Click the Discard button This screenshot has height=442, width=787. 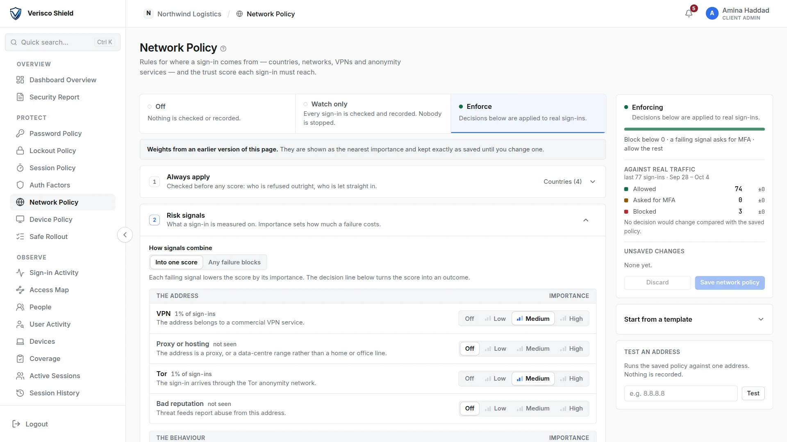pyautogui.click(x=657, y=282)
